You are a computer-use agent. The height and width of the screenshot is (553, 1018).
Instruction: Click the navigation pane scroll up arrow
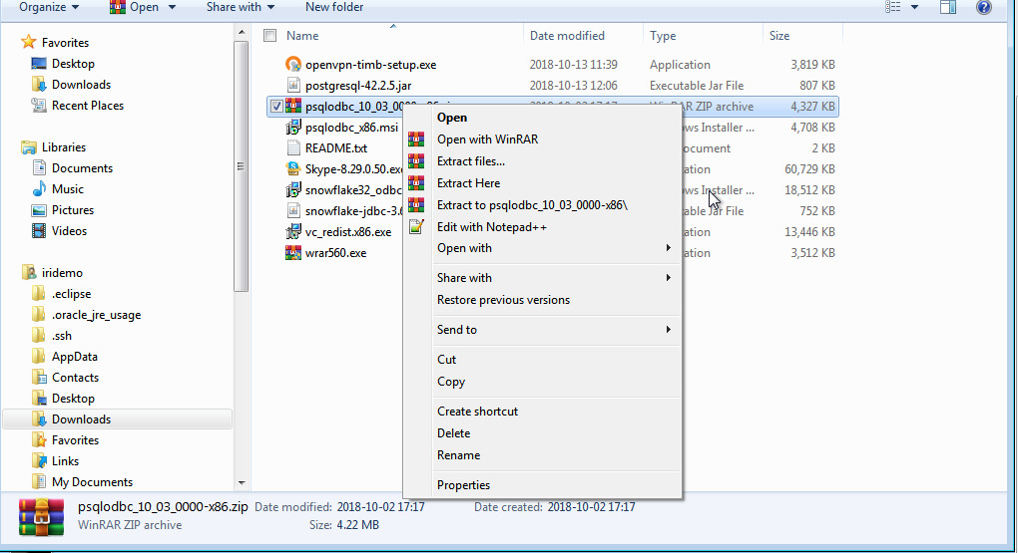(x=241, y=32)
